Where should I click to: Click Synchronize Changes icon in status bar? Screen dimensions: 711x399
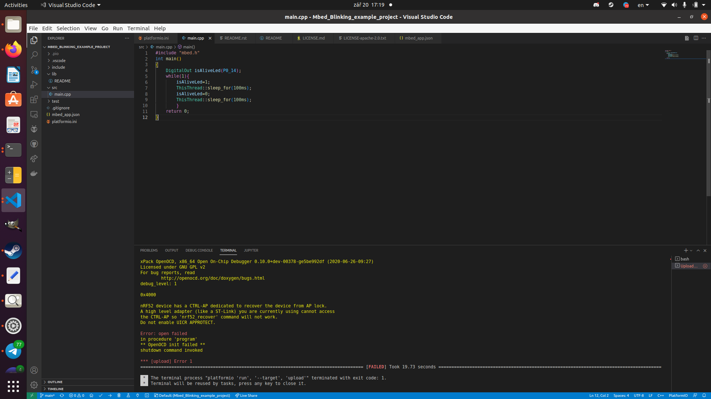62,395
